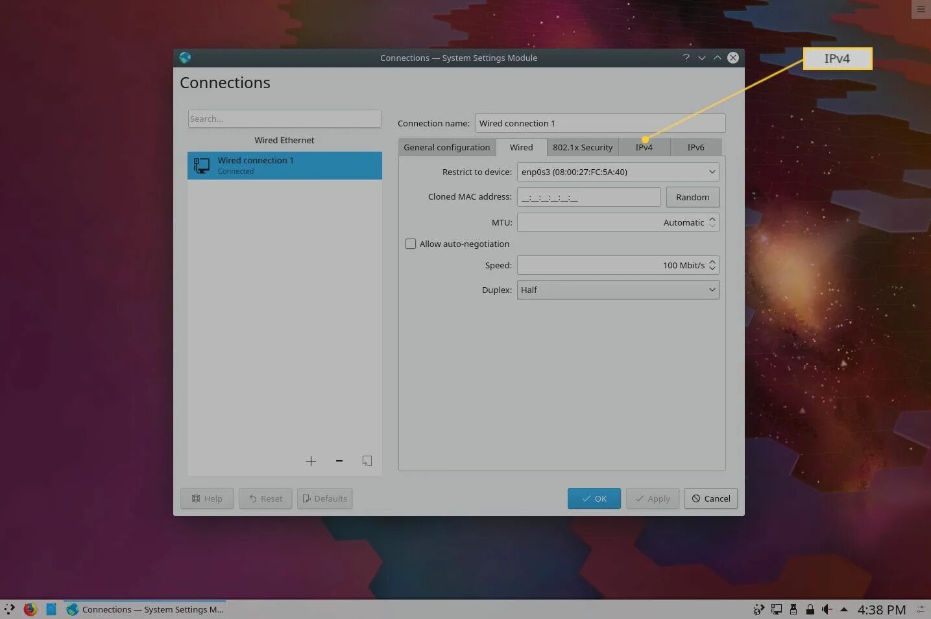Show hidden system tray icons arrow
The width and height of the screenshot is (931, 619).
coord(843,609)
